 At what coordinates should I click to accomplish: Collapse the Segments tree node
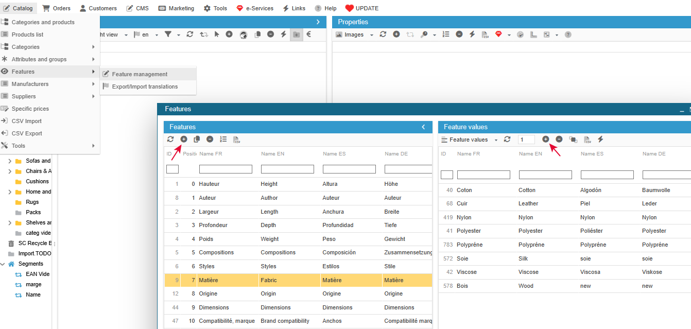click(x=3, y=264)
